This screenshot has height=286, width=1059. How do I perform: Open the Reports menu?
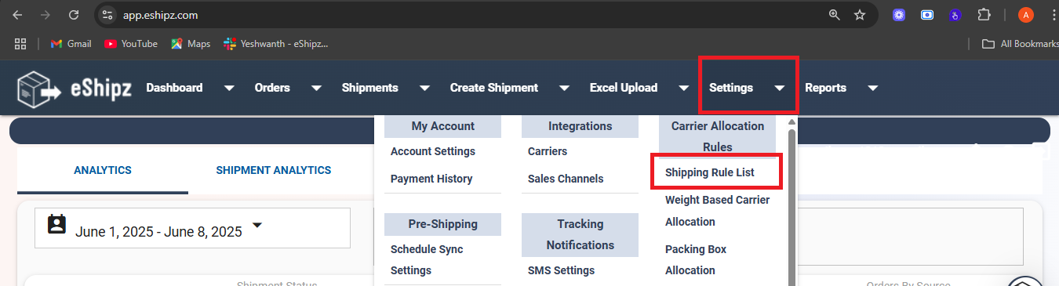pos(825,88)
